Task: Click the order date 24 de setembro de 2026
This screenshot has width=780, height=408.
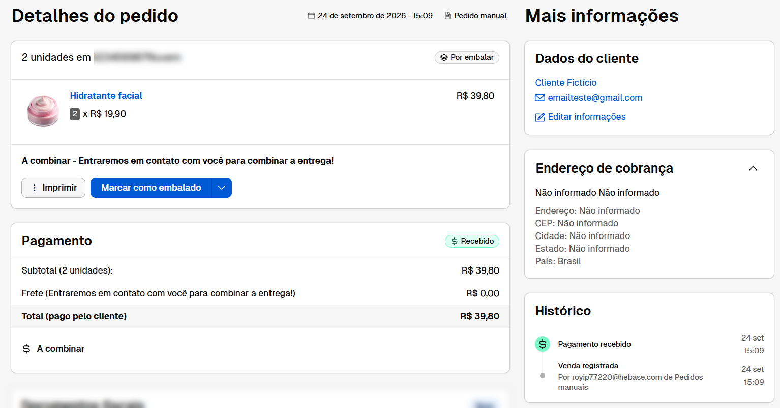Action: (x=375, y=16)
